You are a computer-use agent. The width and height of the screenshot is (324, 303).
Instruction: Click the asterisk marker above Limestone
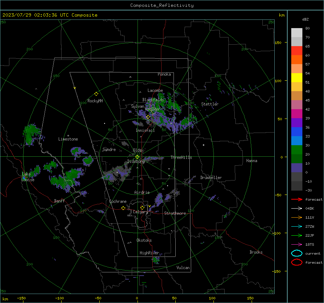coord(68,136)
